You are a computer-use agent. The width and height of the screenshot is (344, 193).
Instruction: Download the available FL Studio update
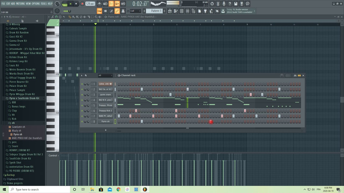click(223, 11)
